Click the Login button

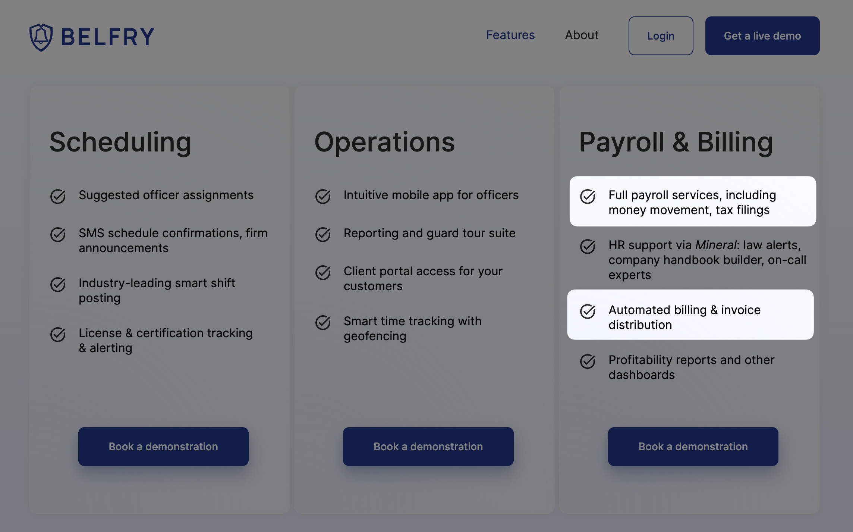(661, 36)
